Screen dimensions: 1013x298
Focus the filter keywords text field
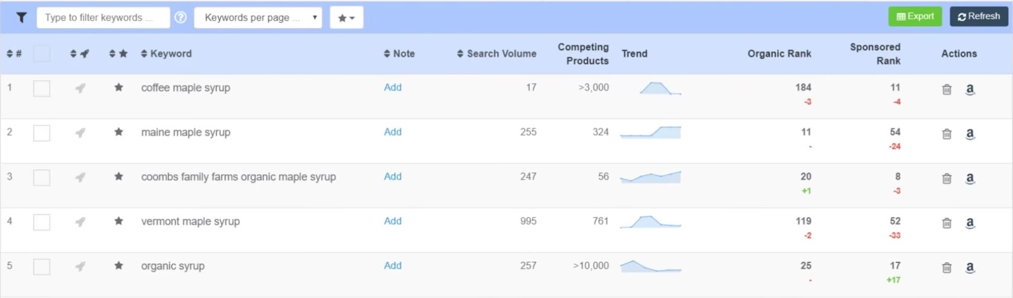pyautogui.click(x=103, y=18)
